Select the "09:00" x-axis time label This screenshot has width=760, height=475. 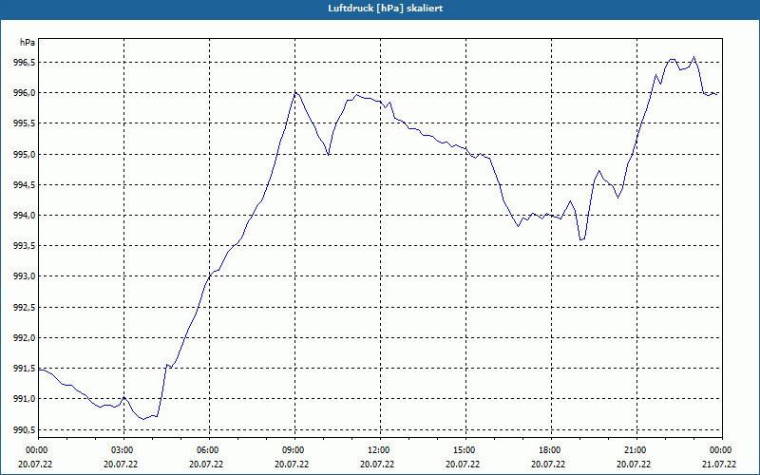pos(294,450)
